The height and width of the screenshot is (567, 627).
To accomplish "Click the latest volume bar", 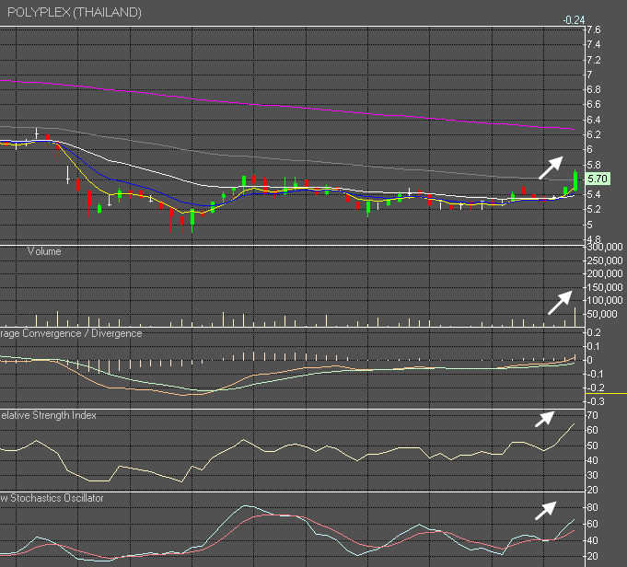I will coord(575,317).
